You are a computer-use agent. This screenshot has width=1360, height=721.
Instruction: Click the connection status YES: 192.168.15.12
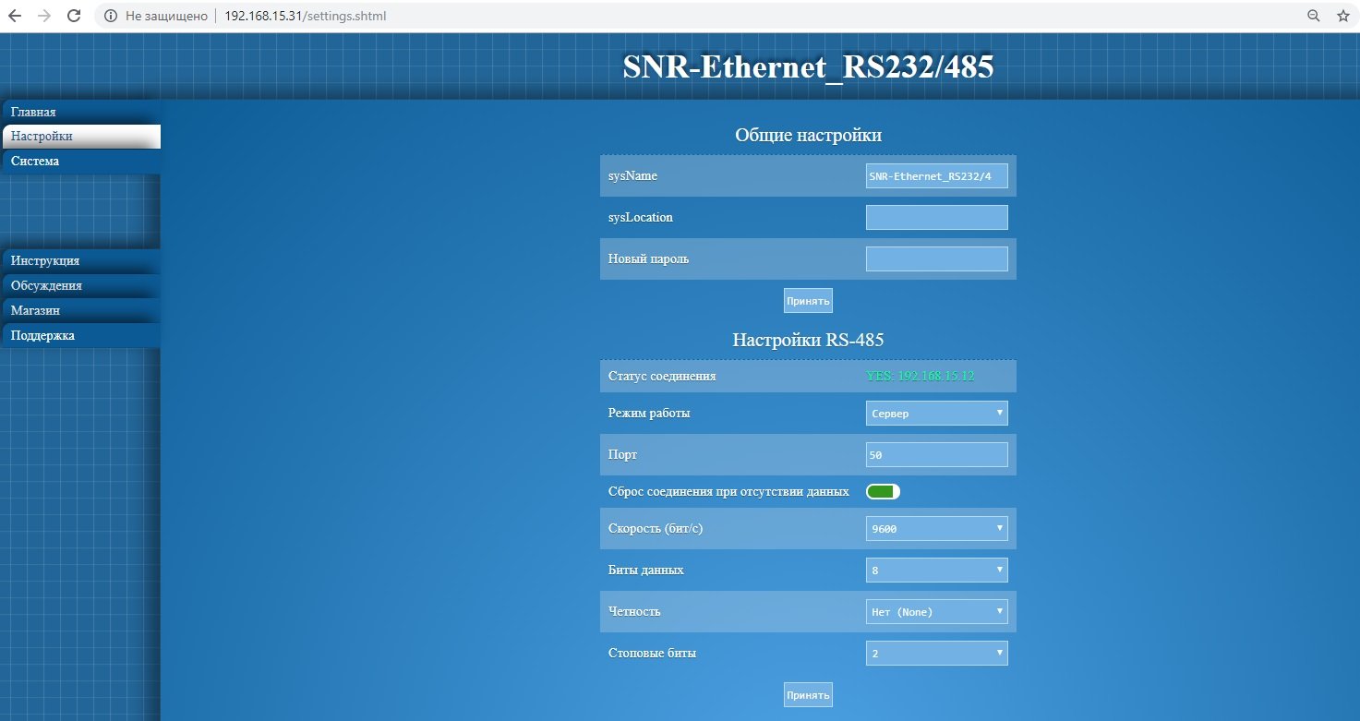(921, 377)
